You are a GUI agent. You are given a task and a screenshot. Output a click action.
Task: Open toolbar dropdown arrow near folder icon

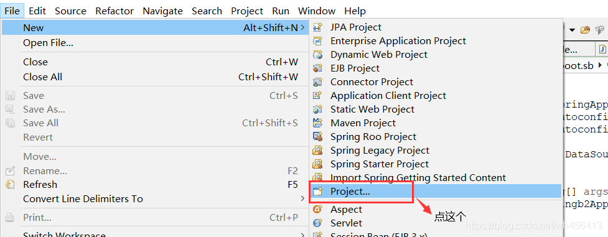pyautogui.click(x=572, y=30)
